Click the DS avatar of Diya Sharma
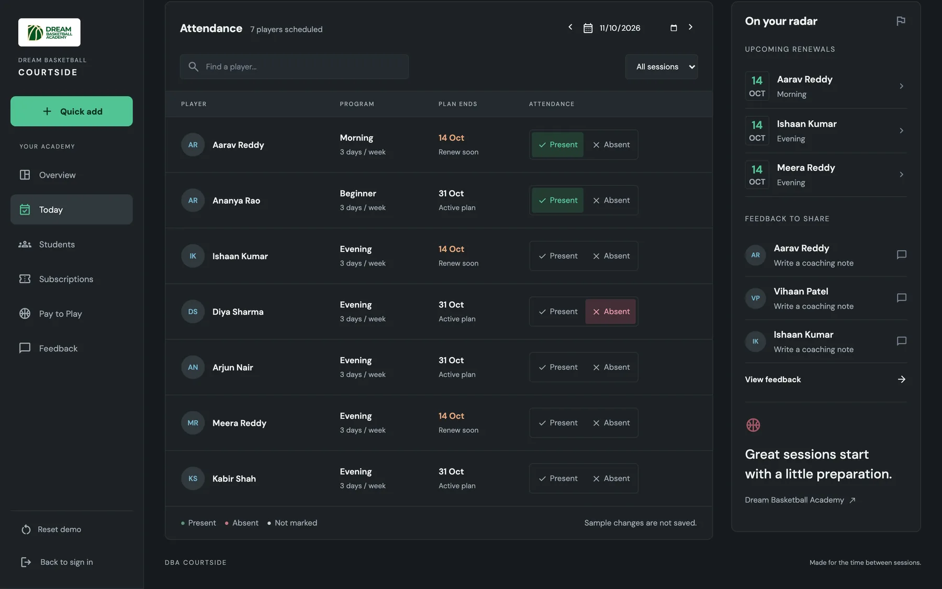The image size is (942, 589). tap(193, 312)
